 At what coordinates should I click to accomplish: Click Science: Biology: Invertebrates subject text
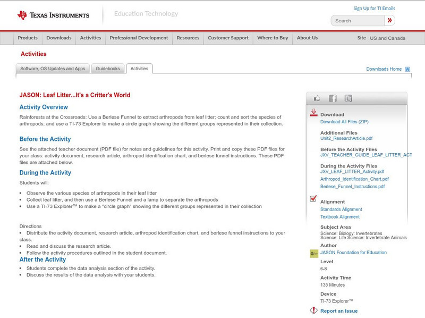[351, 233]
